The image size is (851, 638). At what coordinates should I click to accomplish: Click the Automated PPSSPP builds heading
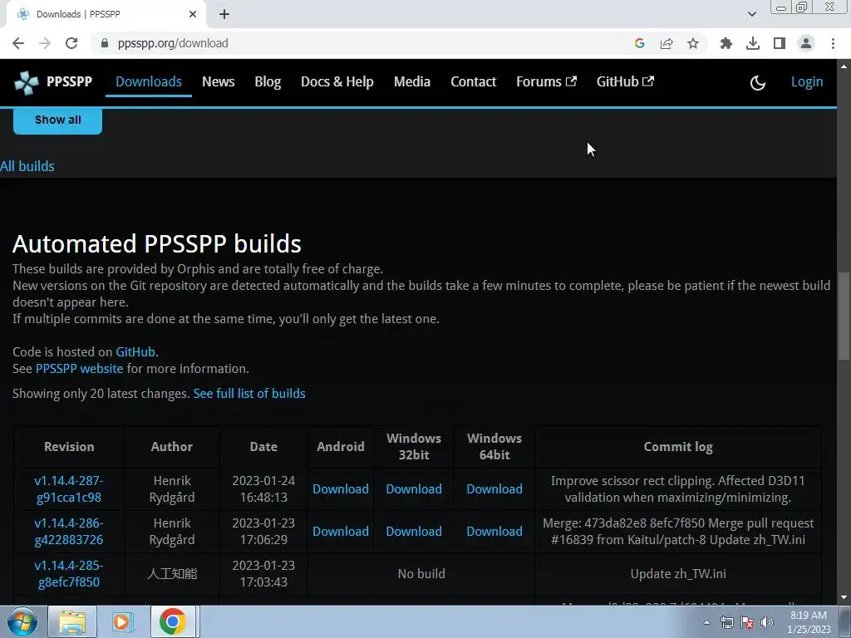[x=157, y=244]
